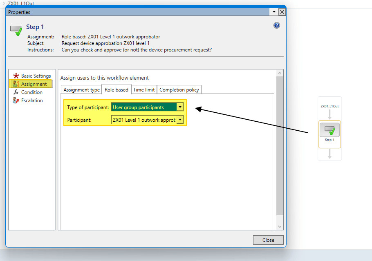
Task: Switch to the Assignment type tab
Action: point(81,90)
